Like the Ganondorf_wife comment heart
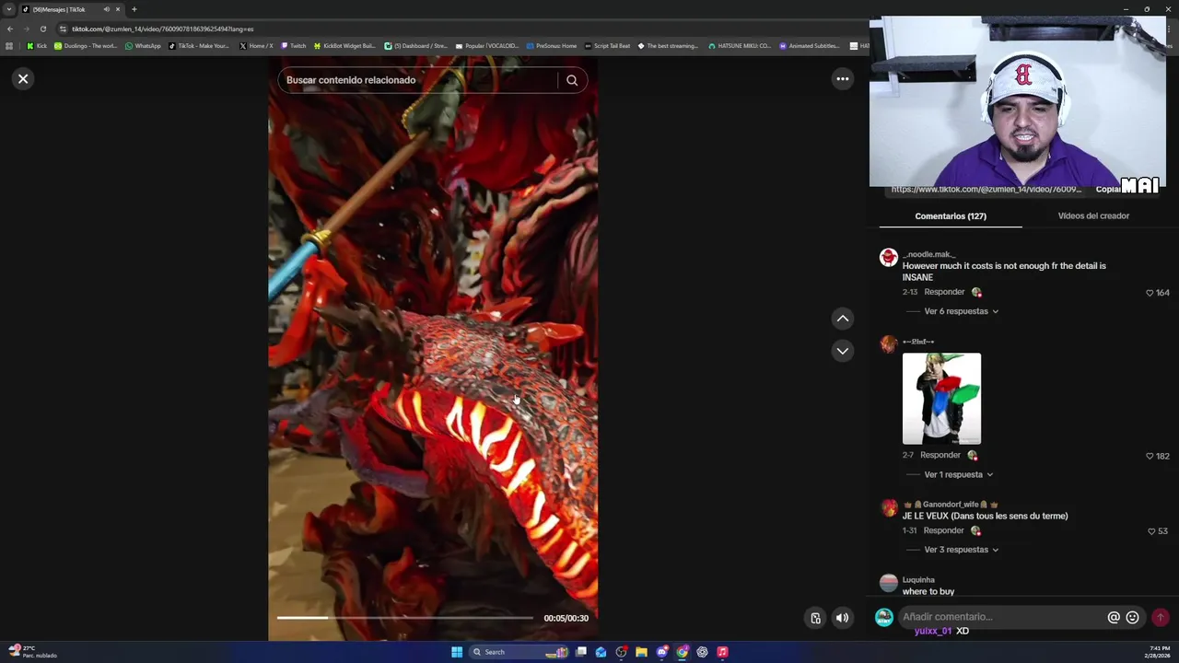 (1150, 531)
